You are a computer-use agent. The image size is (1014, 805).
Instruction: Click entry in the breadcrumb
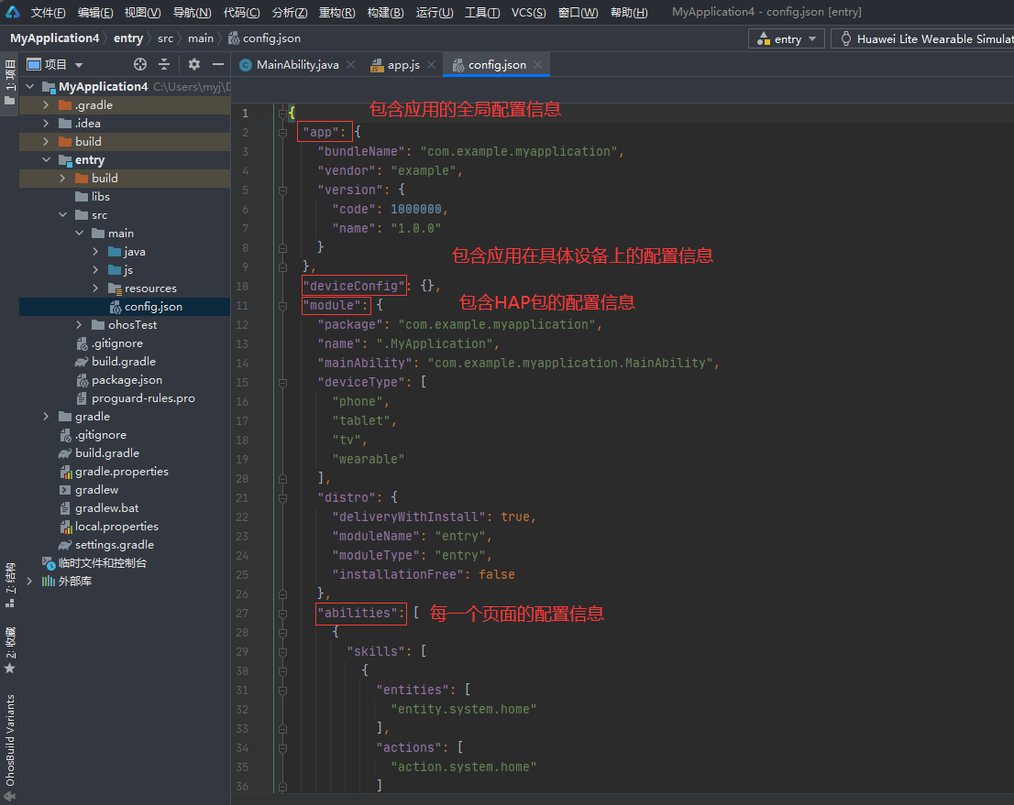128,38
